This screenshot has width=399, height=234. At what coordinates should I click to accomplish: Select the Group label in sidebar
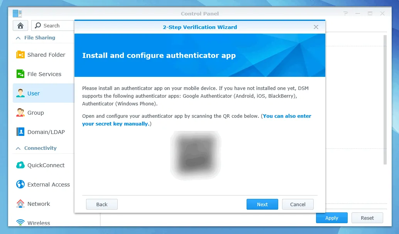point(36,112)
